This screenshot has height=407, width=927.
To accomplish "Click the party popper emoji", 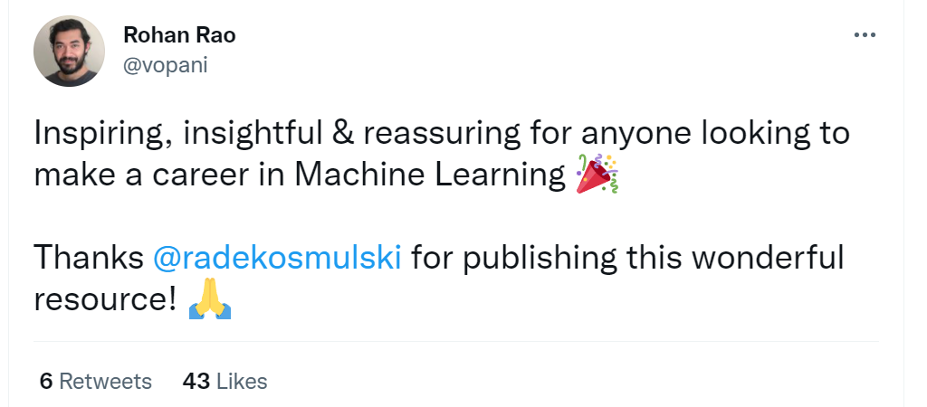I will click(597, 174).
